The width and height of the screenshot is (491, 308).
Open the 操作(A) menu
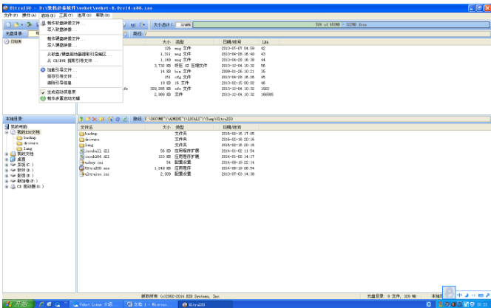pos(29,15)
